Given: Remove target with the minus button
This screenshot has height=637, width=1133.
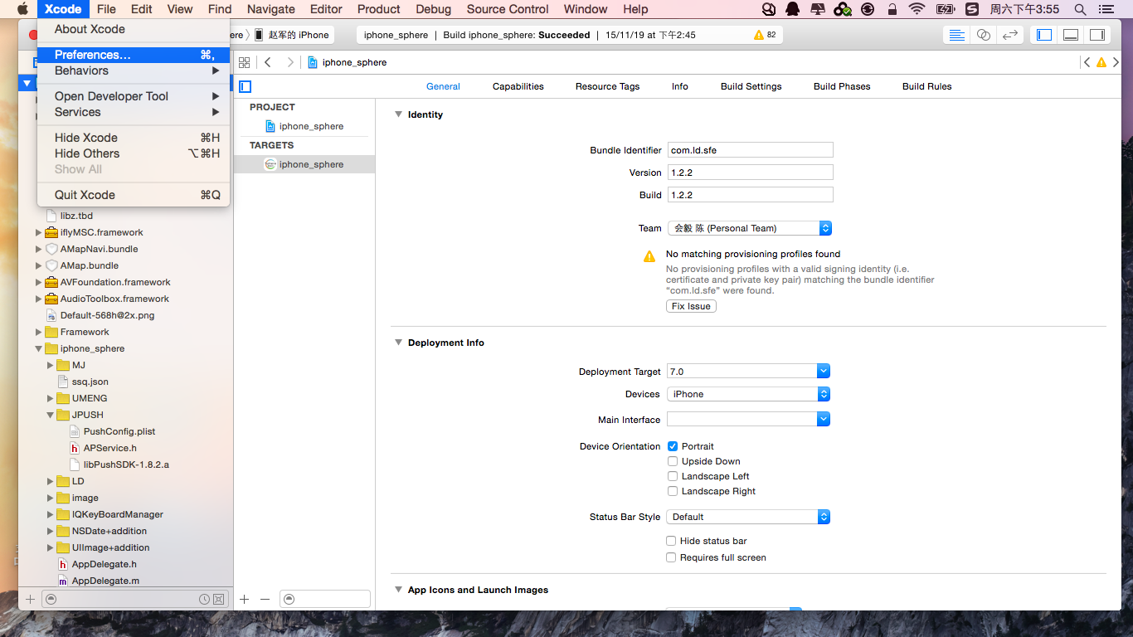Looking at the screenshot, I should (x=265, y=599).
